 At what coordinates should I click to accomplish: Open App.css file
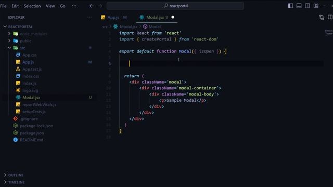pyautogui.click(x=30, y=55)
